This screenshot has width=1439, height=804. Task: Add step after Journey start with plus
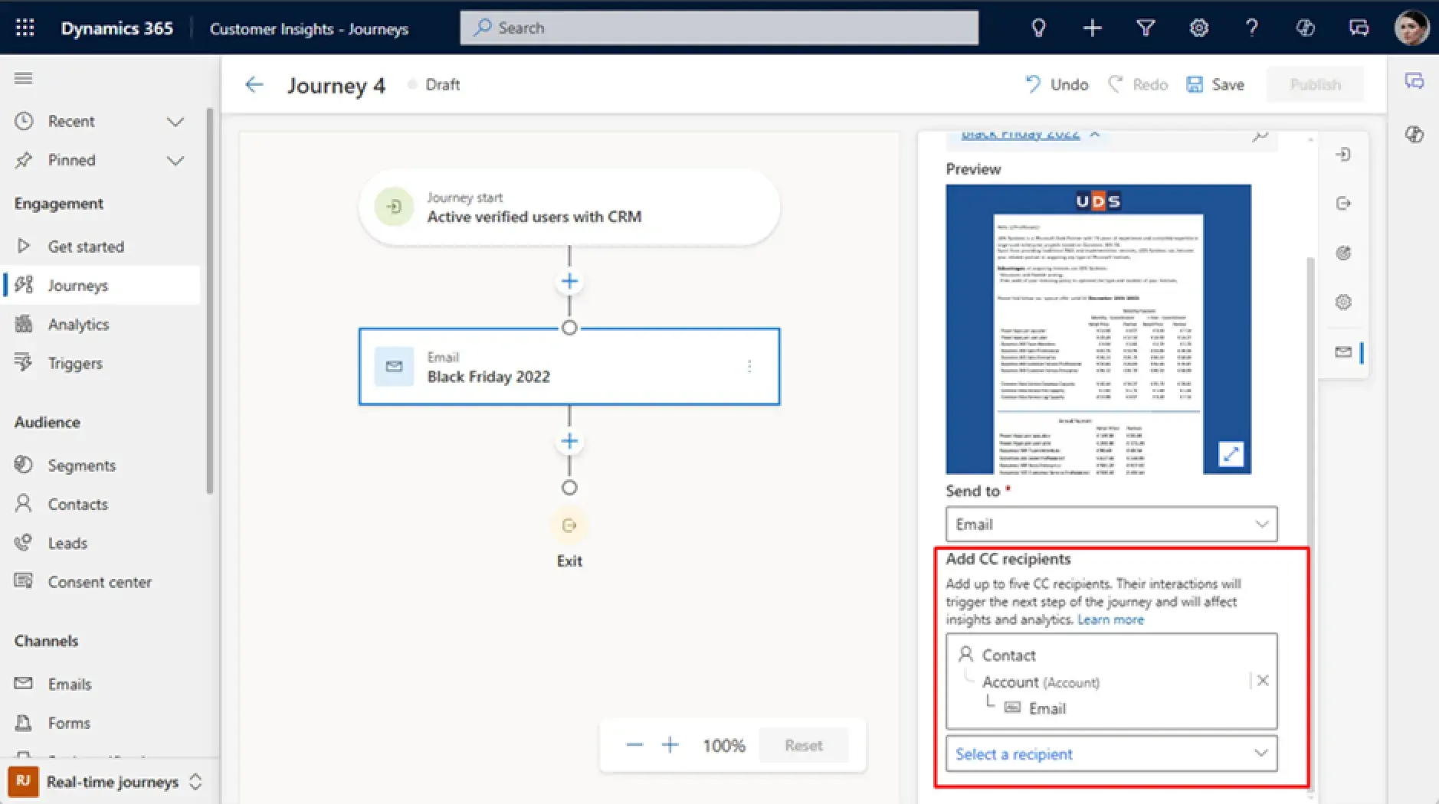pyautogui.click(x=569, y=281)
